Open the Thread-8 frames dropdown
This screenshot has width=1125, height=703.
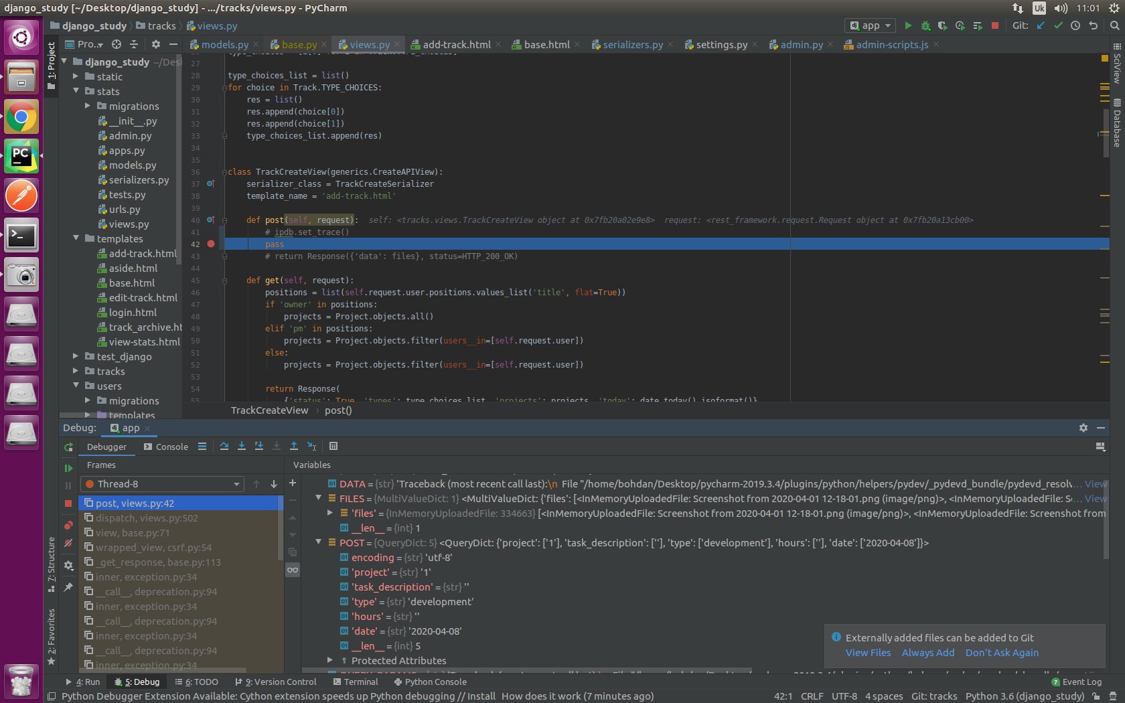click(x=161, y=484)
